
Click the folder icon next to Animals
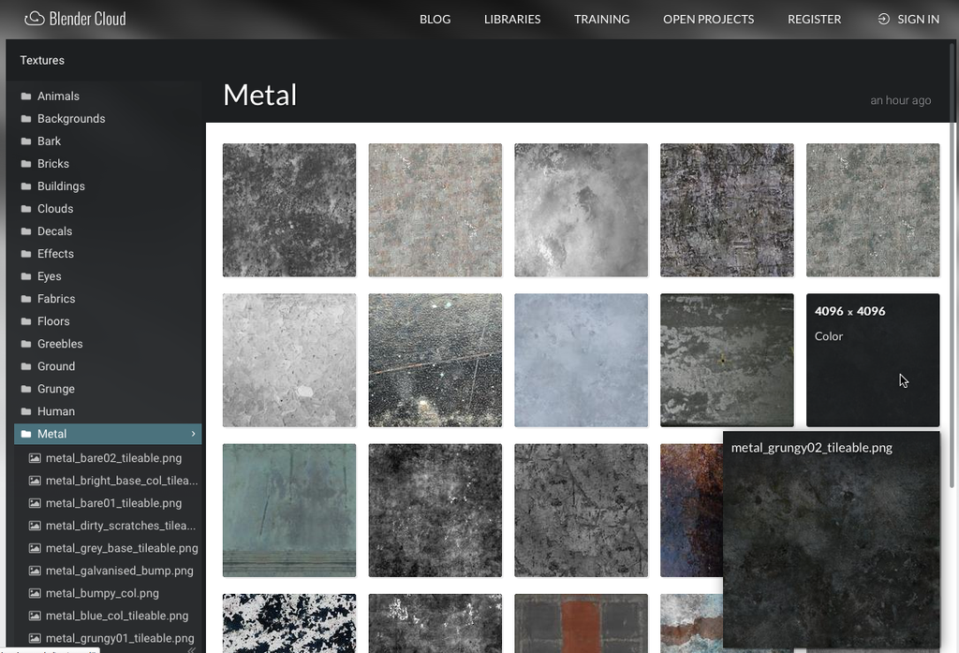point(26,96)
